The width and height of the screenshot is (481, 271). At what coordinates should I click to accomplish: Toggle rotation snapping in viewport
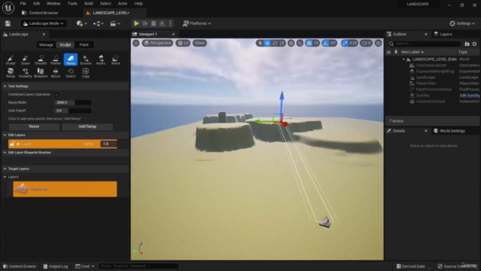(x=325, y=43)
